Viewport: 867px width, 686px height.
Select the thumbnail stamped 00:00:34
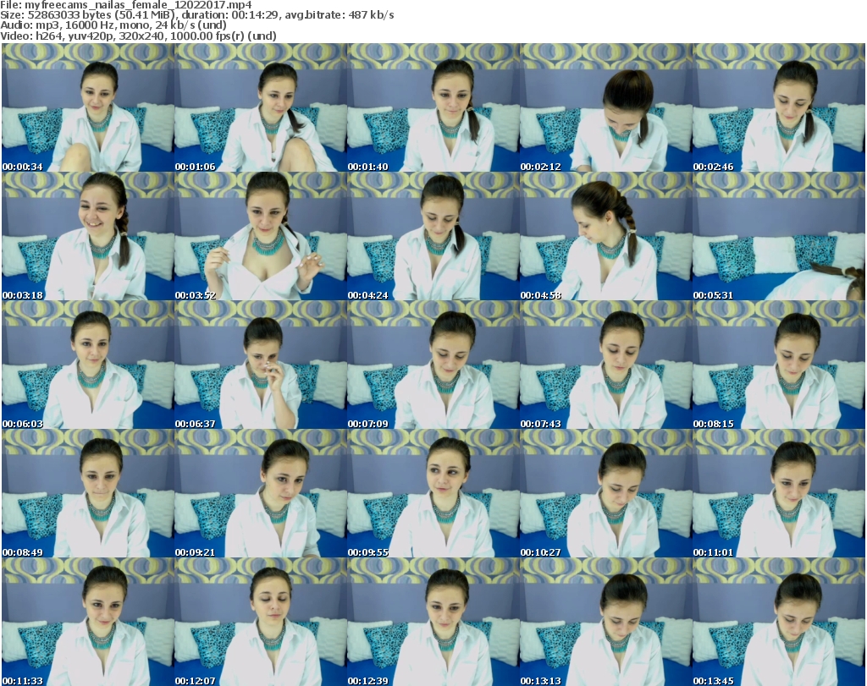(88, 107)
